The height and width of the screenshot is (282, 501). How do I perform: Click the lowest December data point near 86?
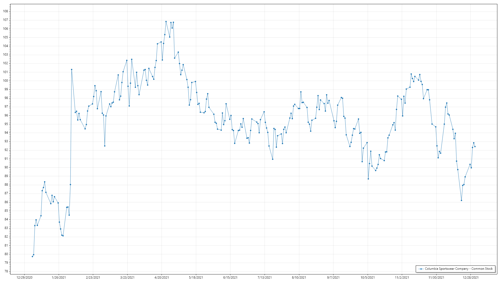coord(461,201)
